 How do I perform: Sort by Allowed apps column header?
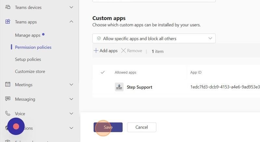125,72
